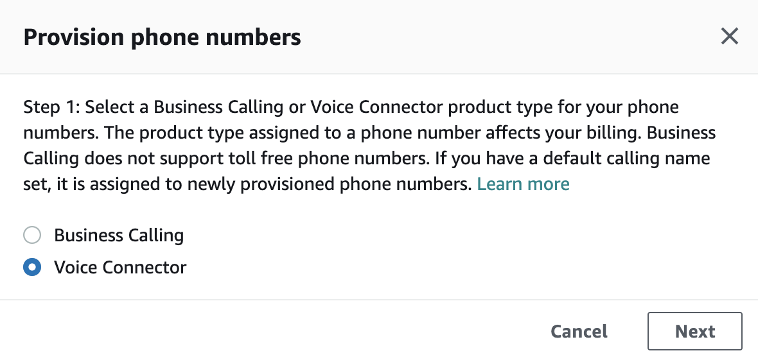Tick the empty circle beside Business Calling
This screenshot has width=758, height=353.
32,235
